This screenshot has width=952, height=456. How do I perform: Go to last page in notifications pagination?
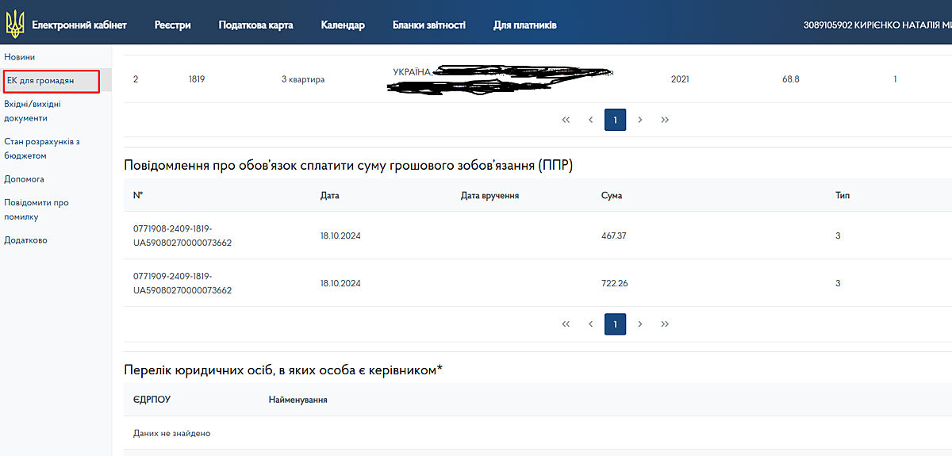(665, 324)
